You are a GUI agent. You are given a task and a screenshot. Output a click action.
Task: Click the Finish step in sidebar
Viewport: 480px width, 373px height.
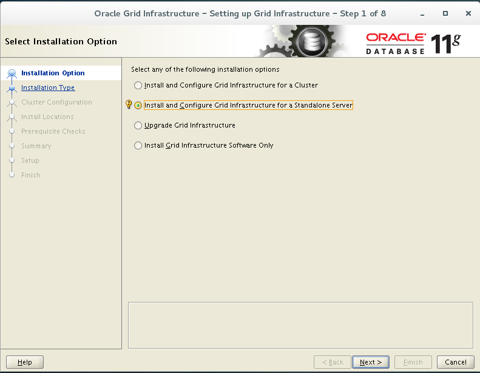[x=30, y=175]
